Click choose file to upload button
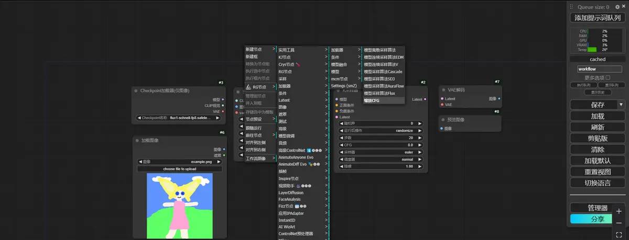Image resolution: width=629 pixels, height=240 pixels. tap(180, 169)
